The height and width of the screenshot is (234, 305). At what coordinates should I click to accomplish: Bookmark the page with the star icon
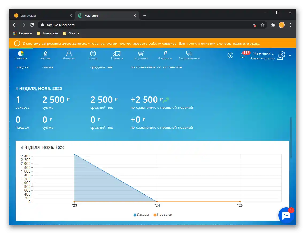point(262,25)
